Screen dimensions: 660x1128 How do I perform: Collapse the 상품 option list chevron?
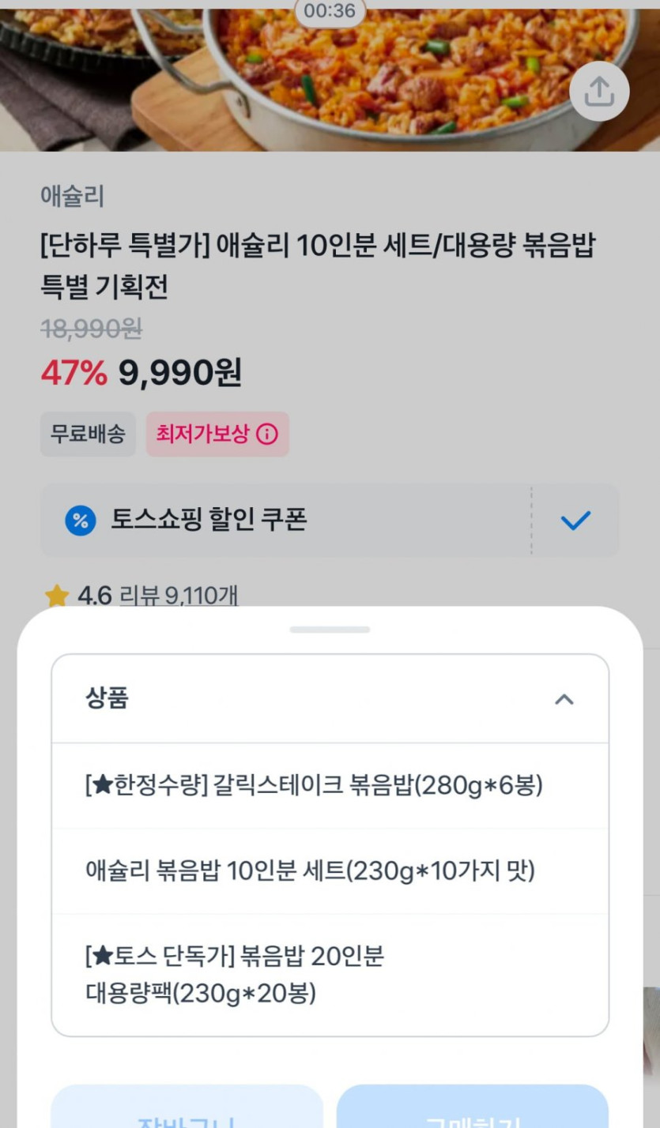point(564,699)
